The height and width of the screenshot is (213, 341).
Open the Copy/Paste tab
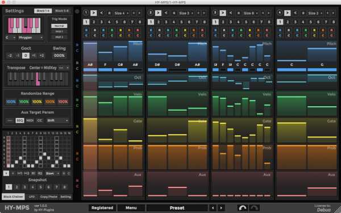tap(48, 197)
